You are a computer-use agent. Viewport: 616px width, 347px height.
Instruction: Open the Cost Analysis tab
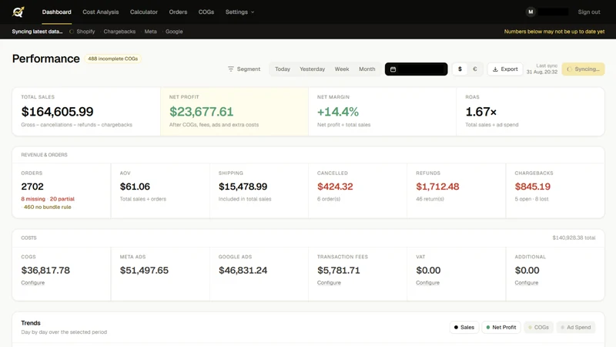pos(101,12)
